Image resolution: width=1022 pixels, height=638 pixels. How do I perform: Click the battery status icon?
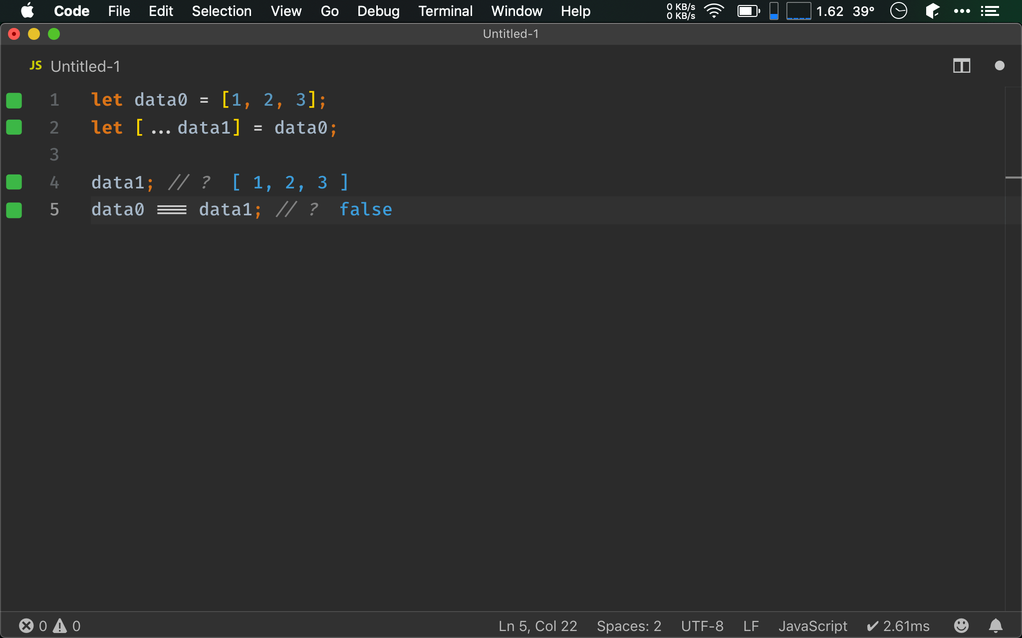click(748, 11)
